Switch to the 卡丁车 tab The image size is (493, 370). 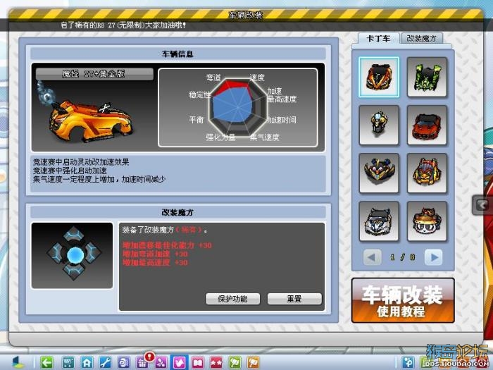(379, 39)
